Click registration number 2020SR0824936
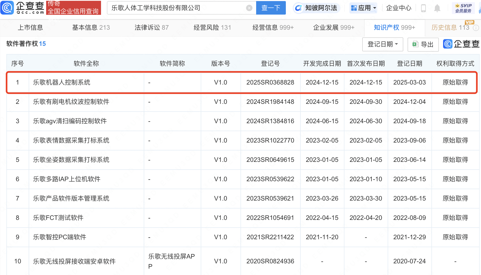 pyautogui.click(x=270, y=261)
